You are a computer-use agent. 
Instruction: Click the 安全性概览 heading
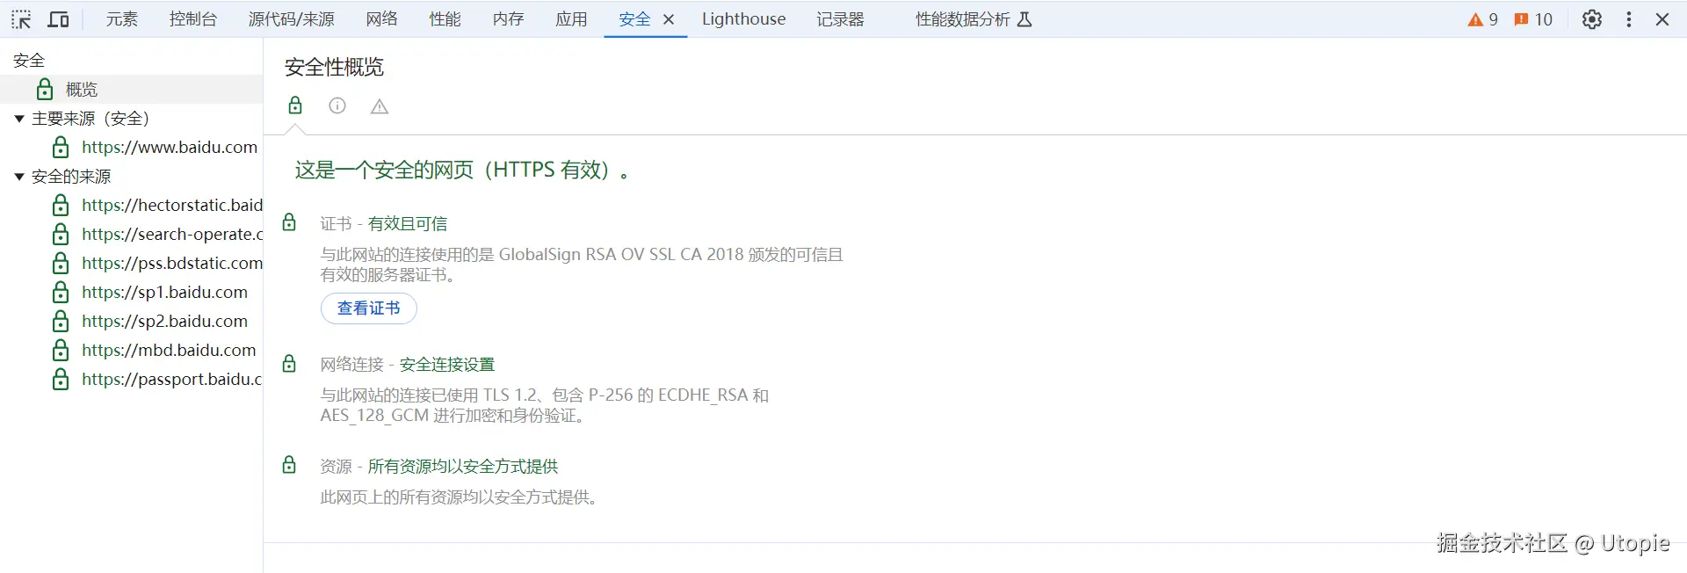(335, 67)
